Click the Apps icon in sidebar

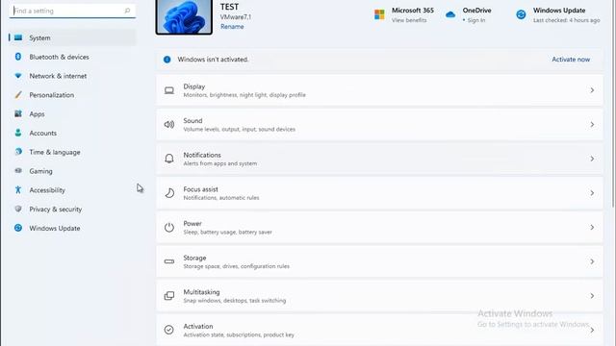click(x=18, y=113)
